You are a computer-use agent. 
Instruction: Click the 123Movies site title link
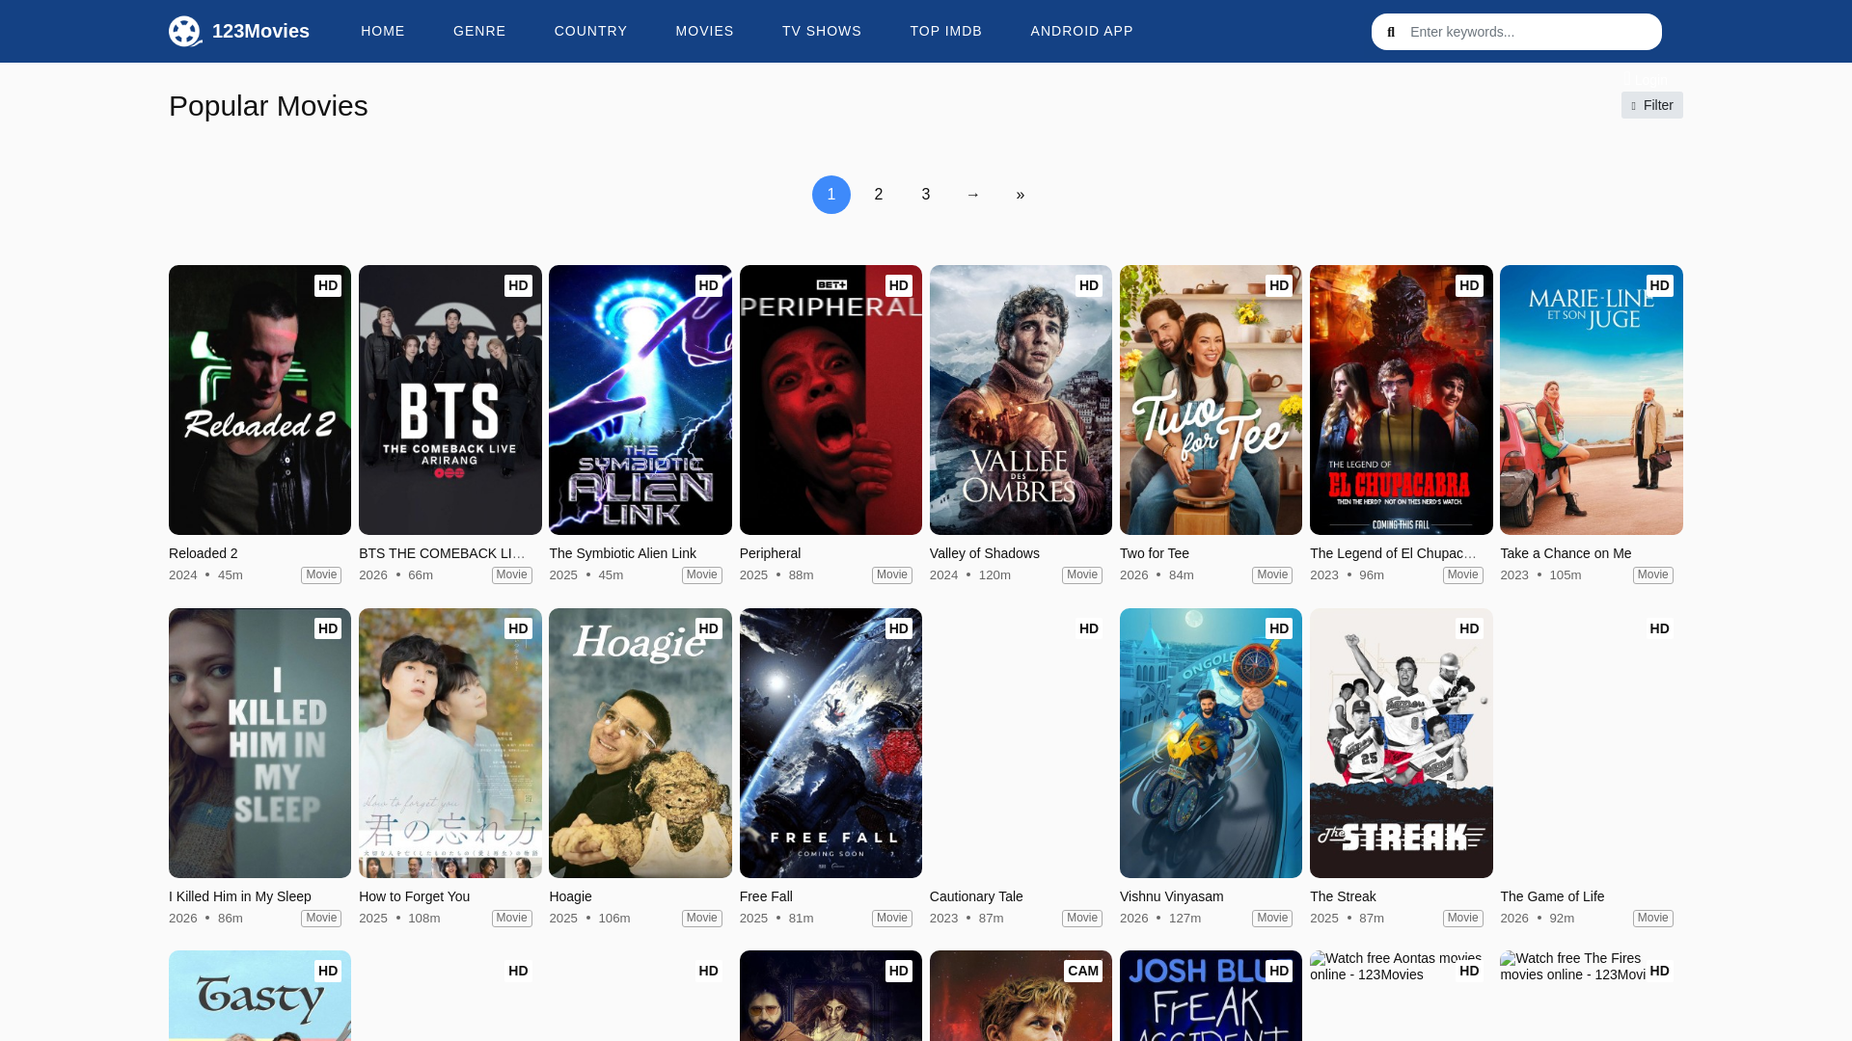pyautogui.click(x=260, y=31)
